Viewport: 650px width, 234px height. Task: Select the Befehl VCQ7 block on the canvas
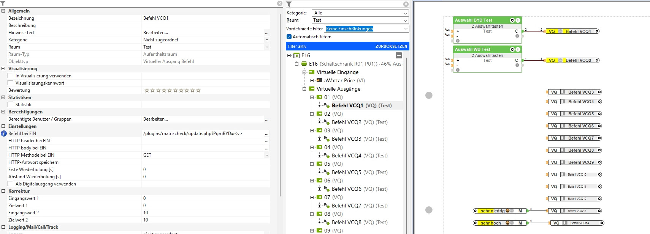[574, 138]
